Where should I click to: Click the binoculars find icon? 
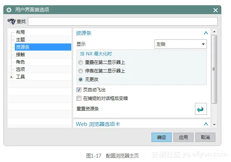coord(12,21)
